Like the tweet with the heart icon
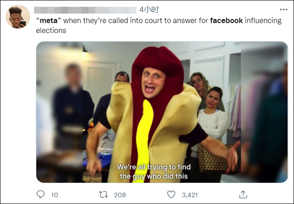 point(171,195)
